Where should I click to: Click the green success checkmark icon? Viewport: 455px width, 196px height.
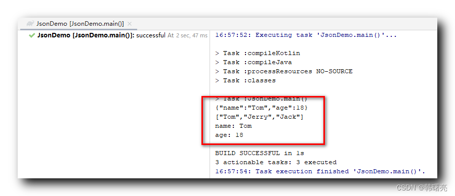coord(32,35)
